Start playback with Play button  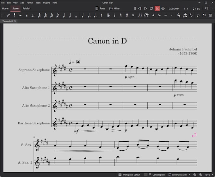pyautogui.click(x=145, y=9)
